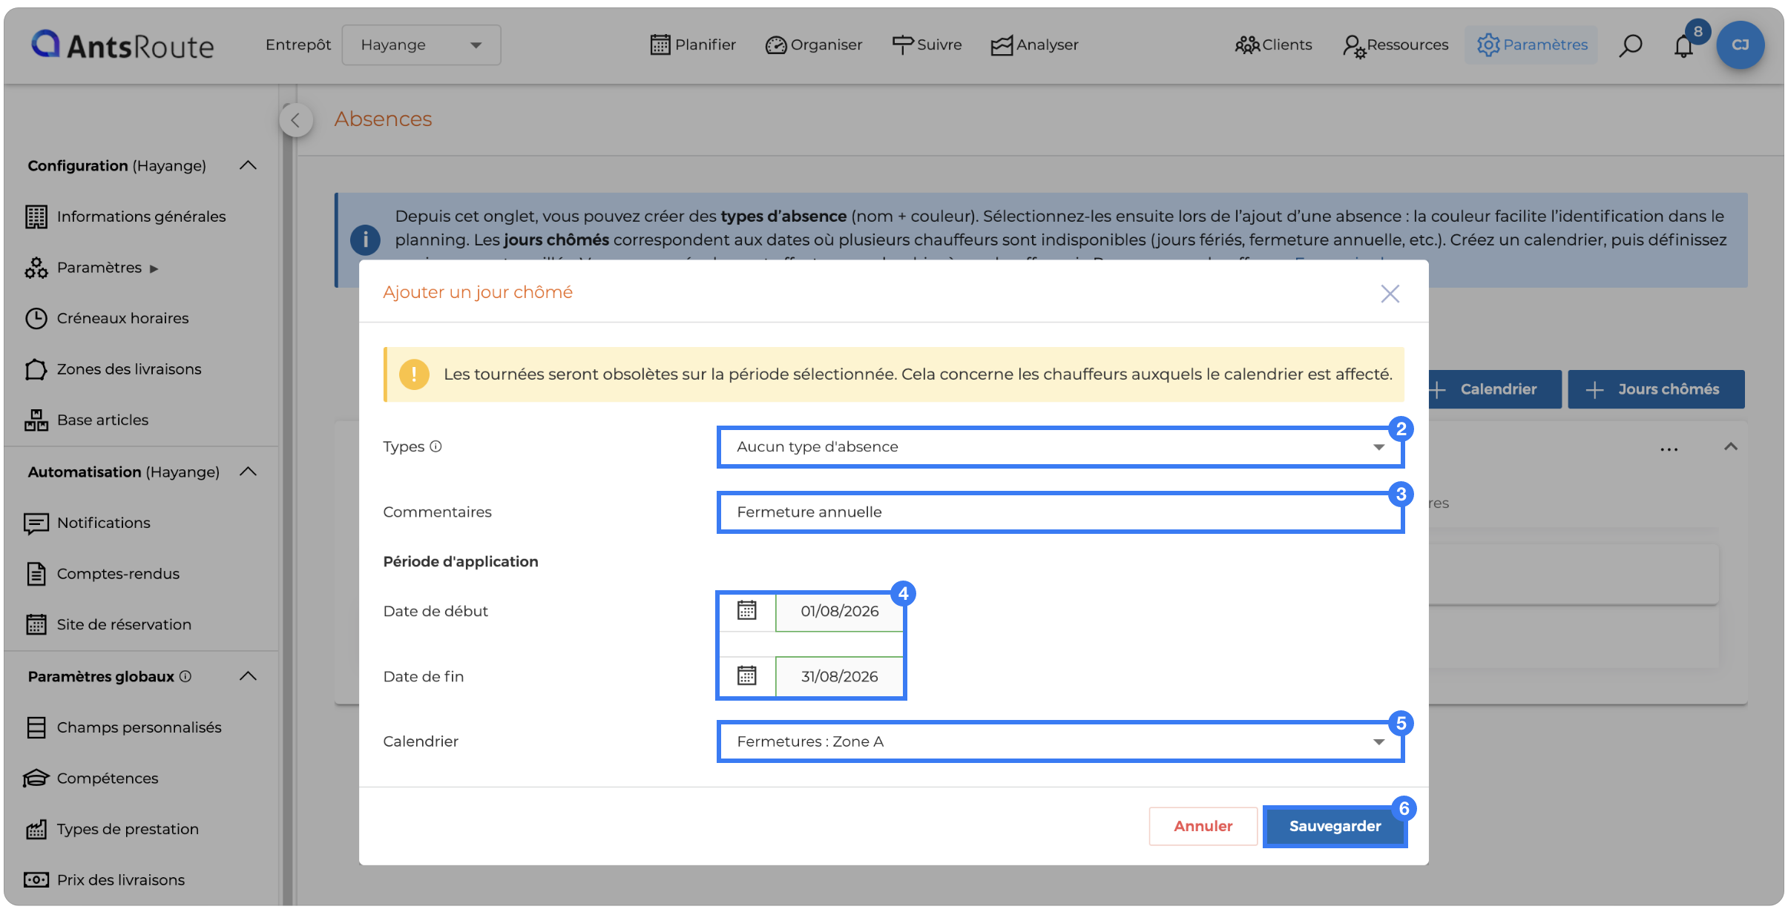Screen dimensions: 1788x912
Task: Open the Types absence dropdown
Action: coord(1060,447)
